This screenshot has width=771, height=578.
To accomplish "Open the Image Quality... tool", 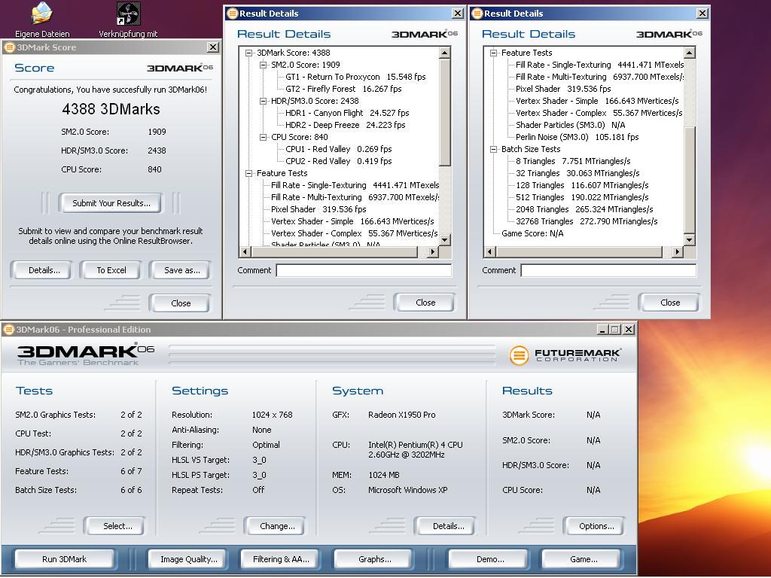I will pos(189,559).
